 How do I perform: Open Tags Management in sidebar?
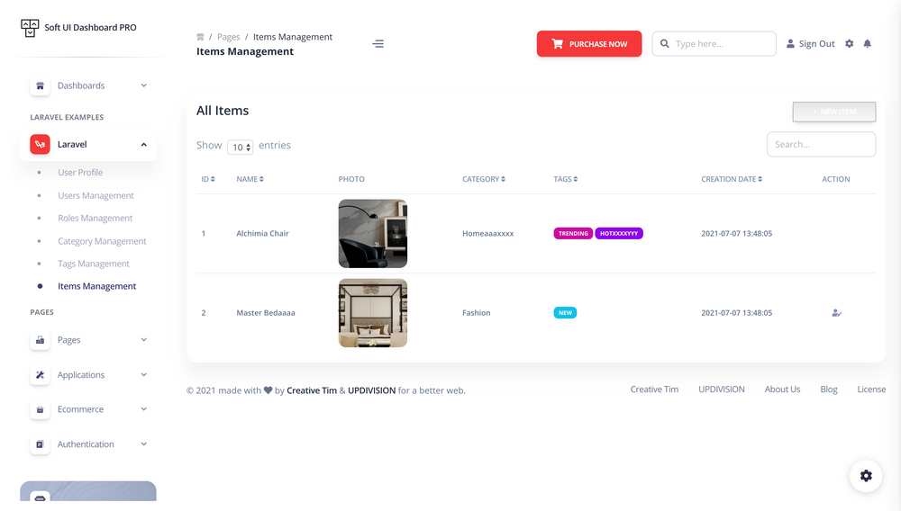pyautogui.click(x=93, y=264)
